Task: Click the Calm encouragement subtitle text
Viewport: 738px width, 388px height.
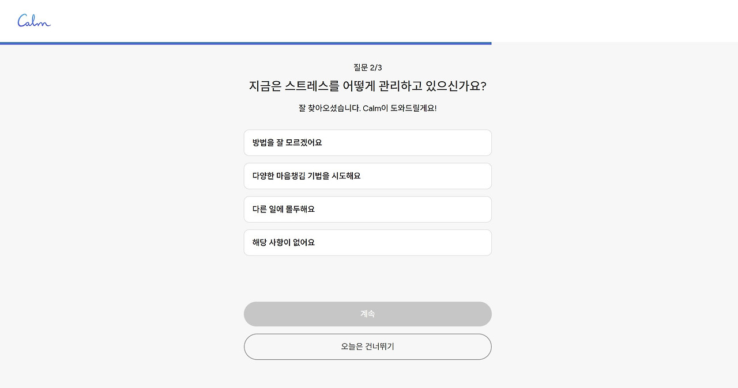Action: pos(367,108)
